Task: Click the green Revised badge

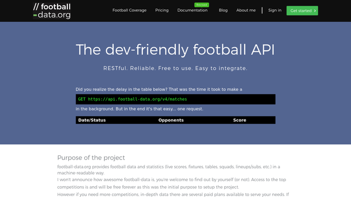Action: click(201, 5)
